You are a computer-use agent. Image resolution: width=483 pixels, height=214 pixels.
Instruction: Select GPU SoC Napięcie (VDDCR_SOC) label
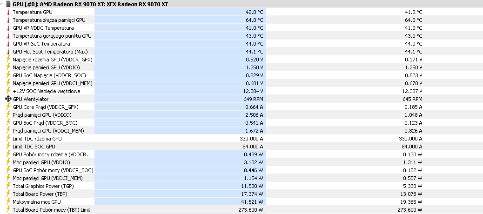[x=49, y=75]
